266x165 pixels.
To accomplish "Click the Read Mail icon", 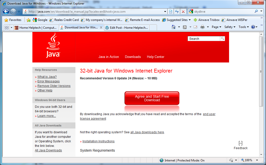I will [x=195, y=27].
